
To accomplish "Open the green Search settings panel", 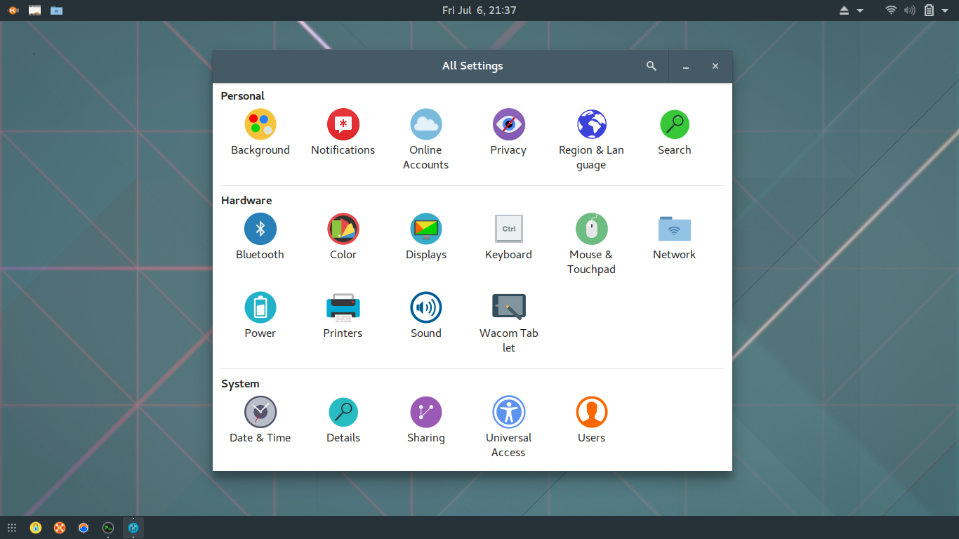I will (675, 133).
